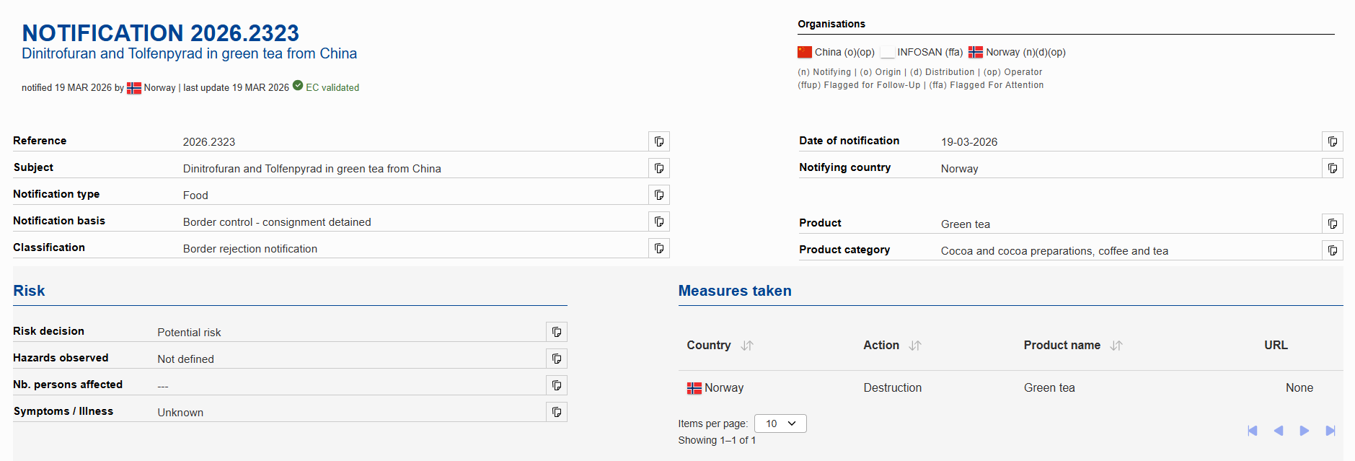
Task: Click the EC validated status text
Action: [x=332, y=87]
